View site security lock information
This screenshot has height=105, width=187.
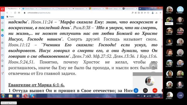click(x=25, y=13)
